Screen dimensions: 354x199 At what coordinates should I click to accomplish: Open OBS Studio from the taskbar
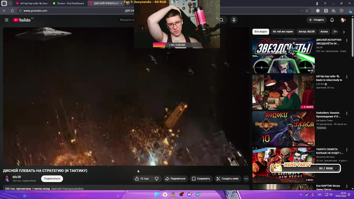pos(181,195)
